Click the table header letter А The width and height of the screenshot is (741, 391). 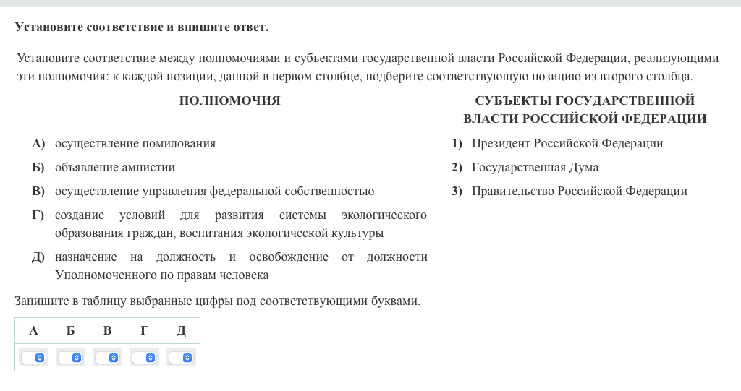click(33, 331)
